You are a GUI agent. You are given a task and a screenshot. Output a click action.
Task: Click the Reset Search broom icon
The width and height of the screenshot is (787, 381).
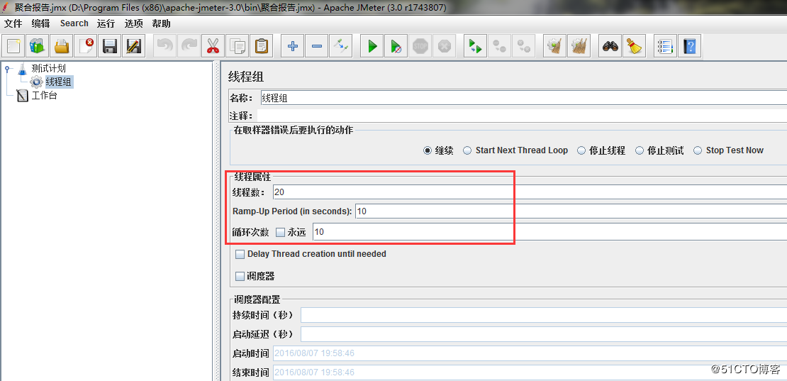pyautogui.click(x=635, y=47)
